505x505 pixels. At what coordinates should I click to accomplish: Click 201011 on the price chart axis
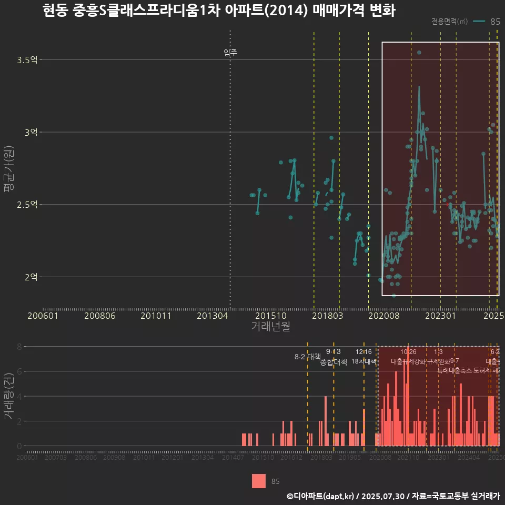tap(156, 316)
